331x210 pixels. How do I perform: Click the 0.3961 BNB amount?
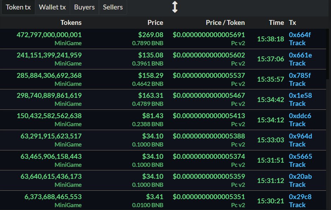[x=148, y=63]
